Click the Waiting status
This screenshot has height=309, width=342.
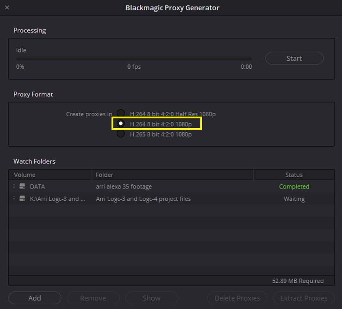point(294,199)
